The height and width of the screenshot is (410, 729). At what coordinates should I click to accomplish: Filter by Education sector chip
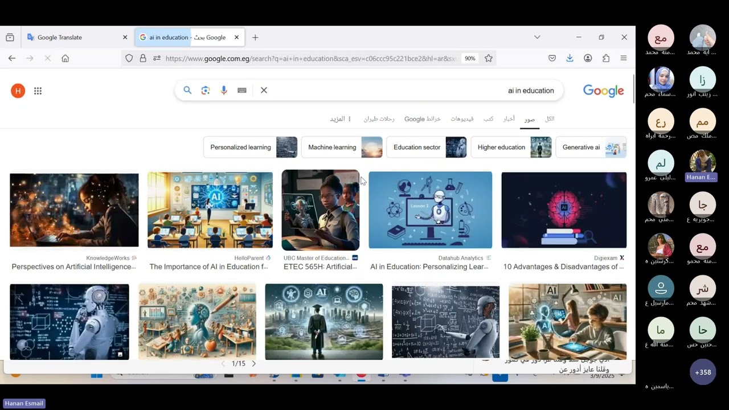[x=427, y=147]
